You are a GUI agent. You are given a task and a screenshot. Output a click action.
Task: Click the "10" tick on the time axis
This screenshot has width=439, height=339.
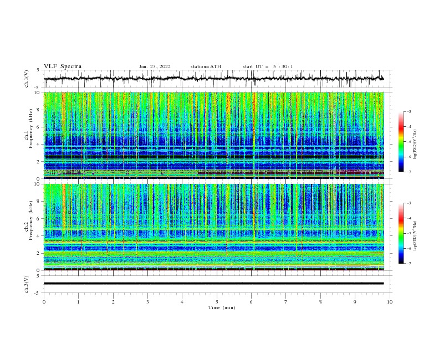pyautogui.click(x=390, y=302)
